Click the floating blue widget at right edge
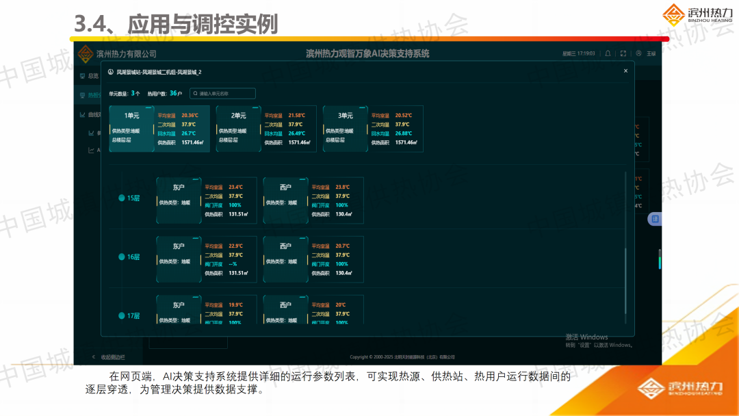 click(654, 219)
